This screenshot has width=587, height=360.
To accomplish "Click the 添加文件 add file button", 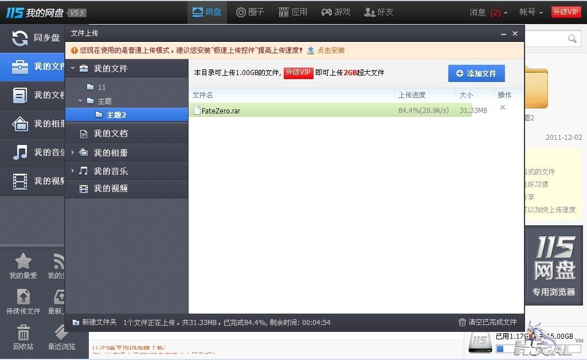I will coord(476,73).
